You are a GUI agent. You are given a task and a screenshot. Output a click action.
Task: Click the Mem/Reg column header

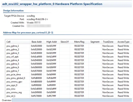[79, 42]
